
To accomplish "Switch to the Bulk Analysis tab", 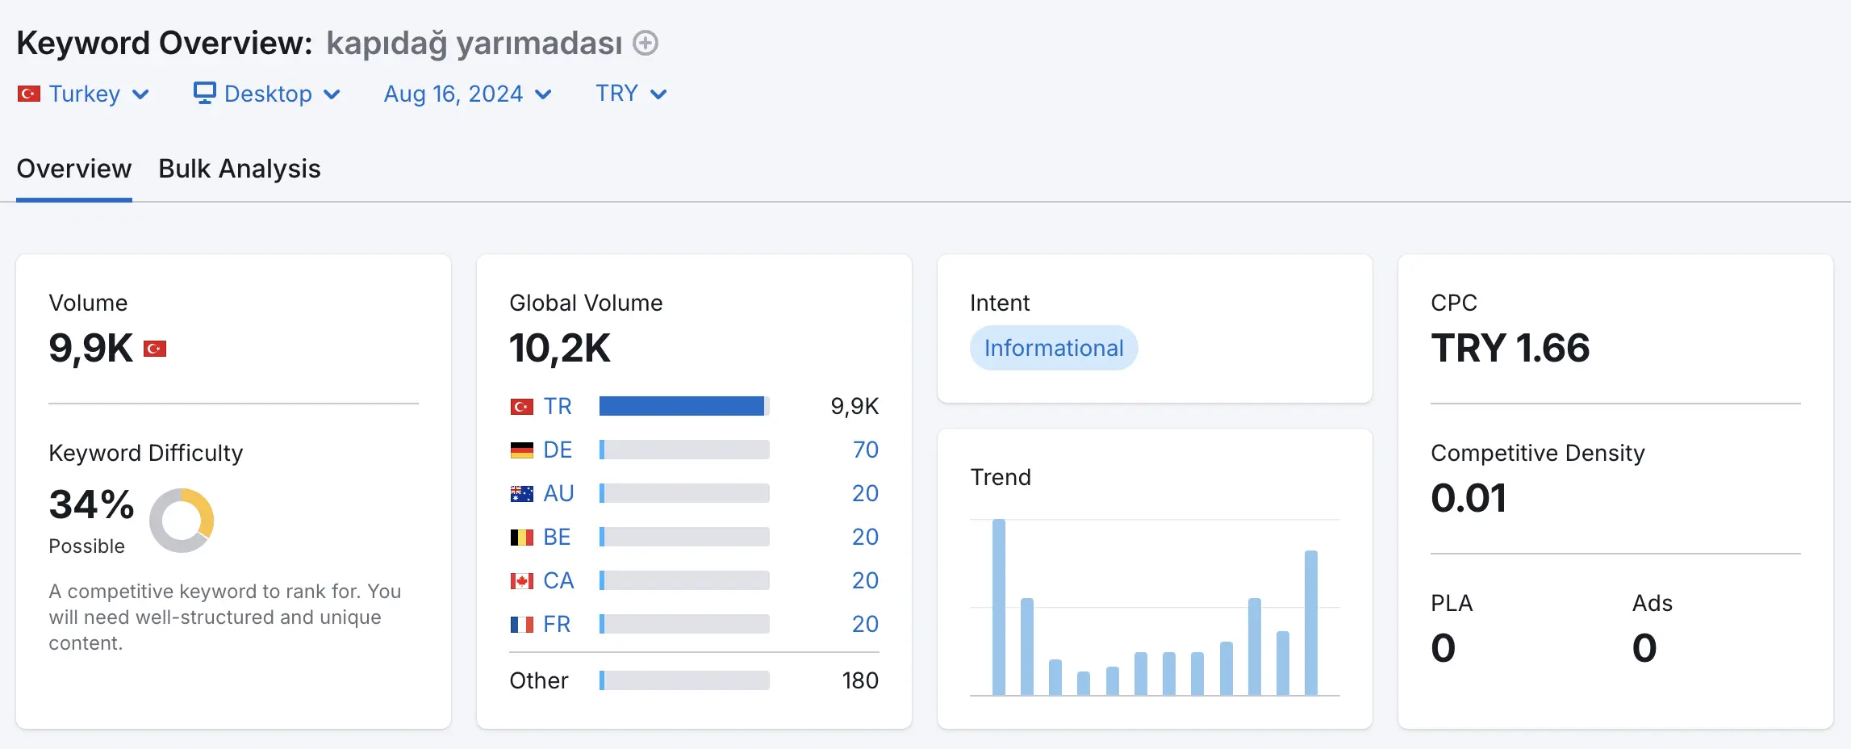I will point(240,169).
